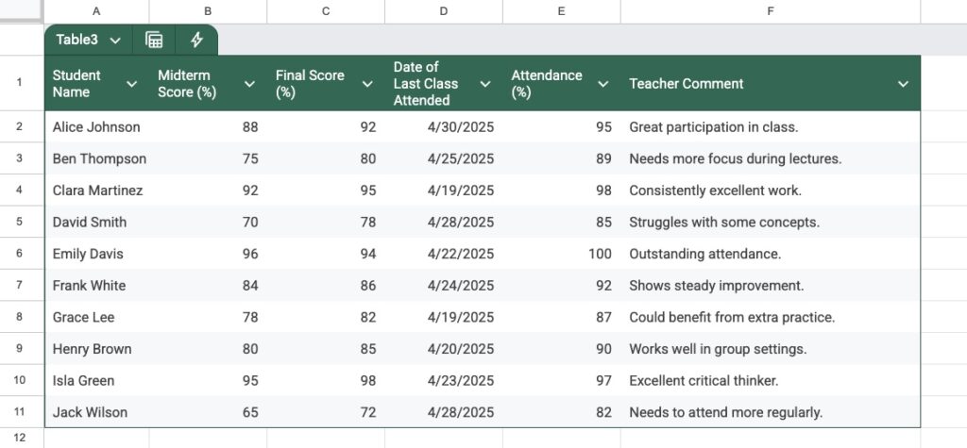967x448 pixels.
Task: Select Emily Davis's attendance cell showing 100
Action: (x=561, y=254)
